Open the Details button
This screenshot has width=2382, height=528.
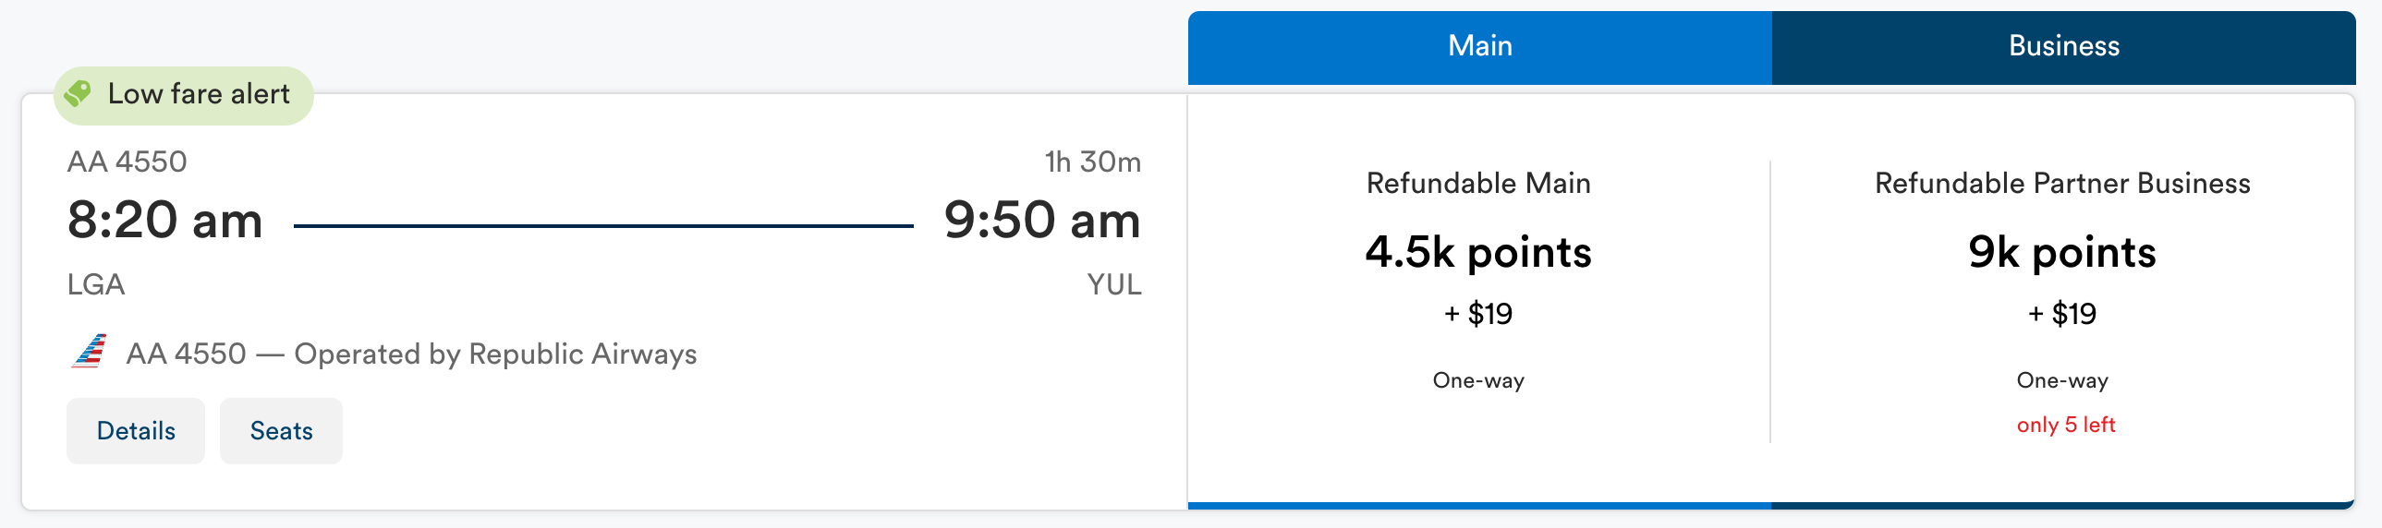coord(136,431)
